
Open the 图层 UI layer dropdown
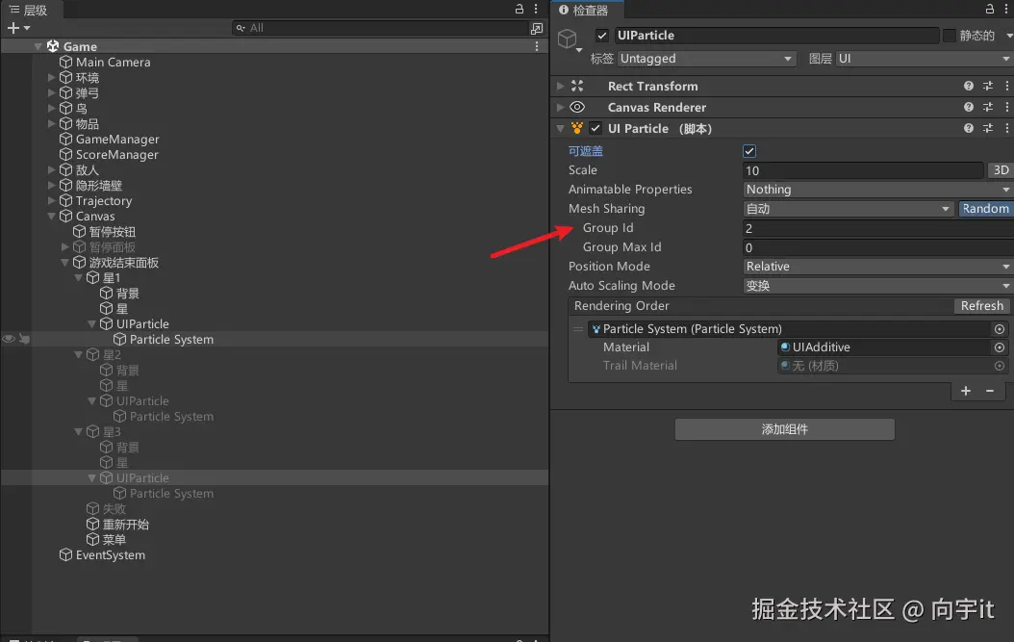coord(925,59)
